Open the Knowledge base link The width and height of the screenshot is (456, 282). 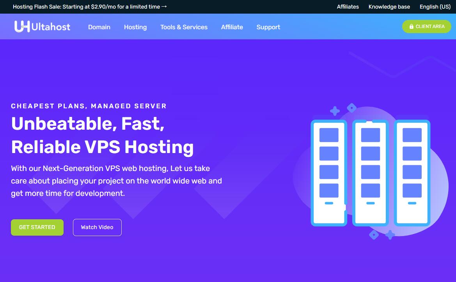click(389, 7)
